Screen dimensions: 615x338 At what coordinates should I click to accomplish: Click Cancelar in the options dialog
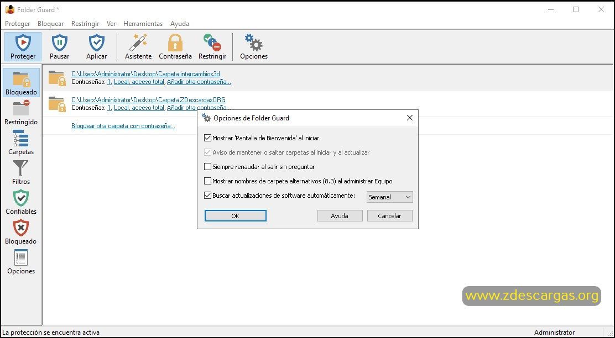click(x=389, y=216)
